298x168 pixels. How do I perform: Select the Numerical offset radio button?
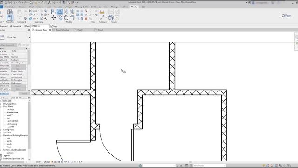(11, 26)
